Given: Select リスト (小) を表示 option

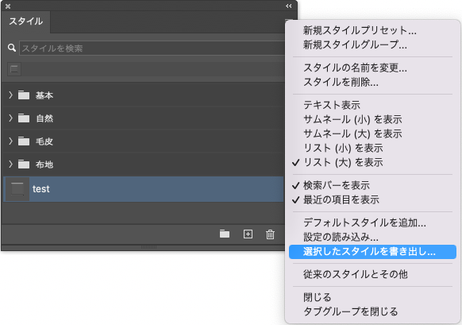Looking at the screenshot, I should coord(343,148).
